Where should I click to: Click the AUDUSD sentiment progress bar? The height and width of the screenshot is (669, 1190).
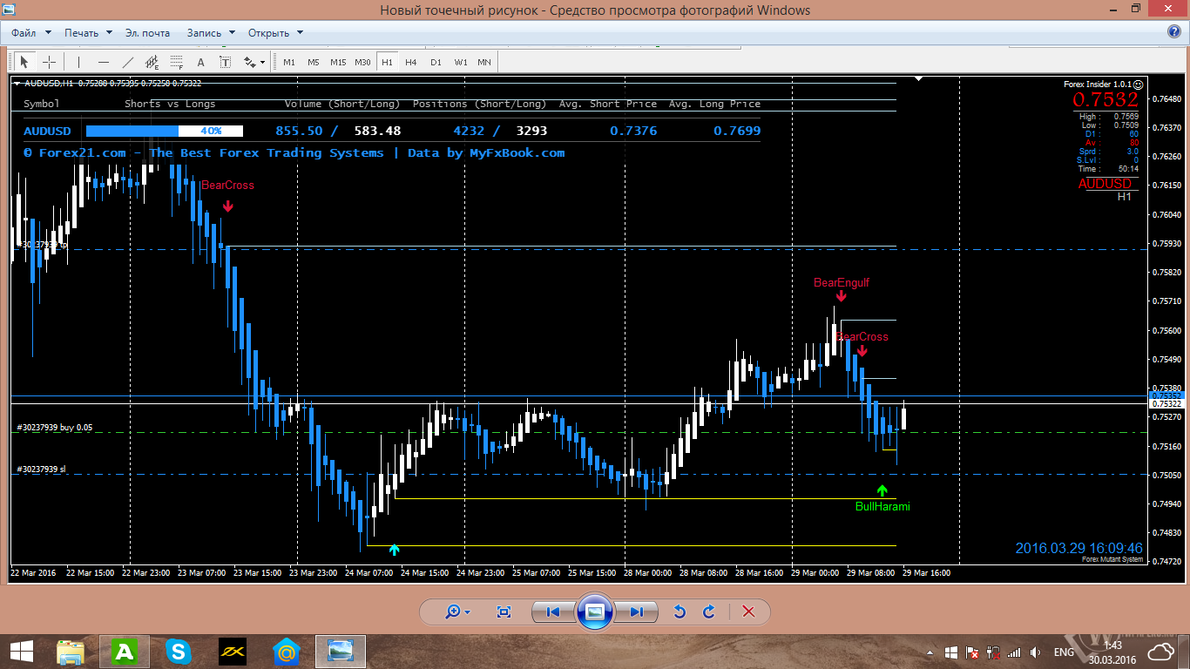(x=165, y=131)
